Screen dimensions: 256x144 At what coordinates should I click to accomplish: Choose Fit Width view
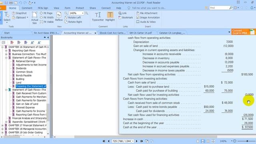(x=47, y=18)
